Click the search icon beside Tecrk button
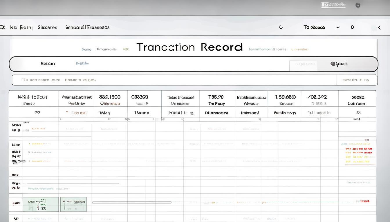The width and height of the screenshot is (390, 222). pos(333,64)
